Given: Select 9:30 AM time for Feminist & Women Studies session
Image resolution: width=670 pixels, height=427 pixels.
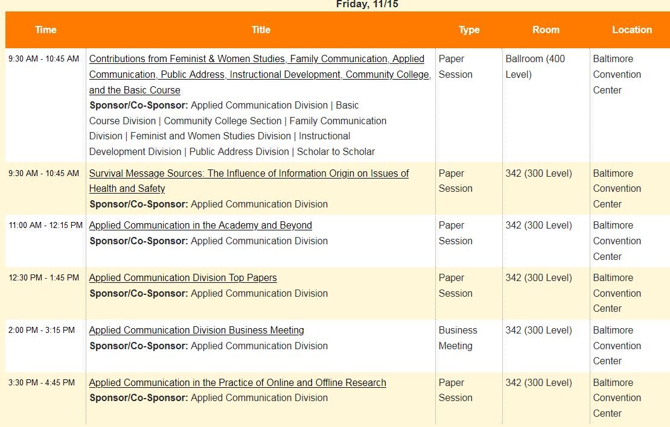Looking at the screenshot, I should click(43, 59).
